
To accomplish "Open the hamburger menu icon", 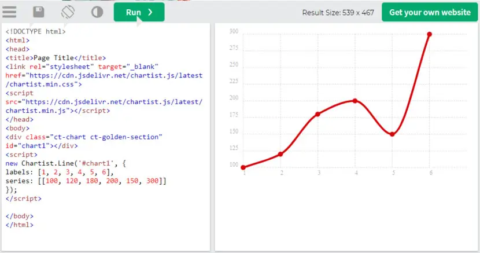I will 9,12.
